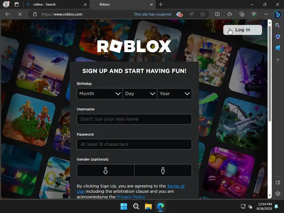Open the Bing Copilot sidebar icon
This screenshot has height=213, width=284.
click(x=278, y=14)
